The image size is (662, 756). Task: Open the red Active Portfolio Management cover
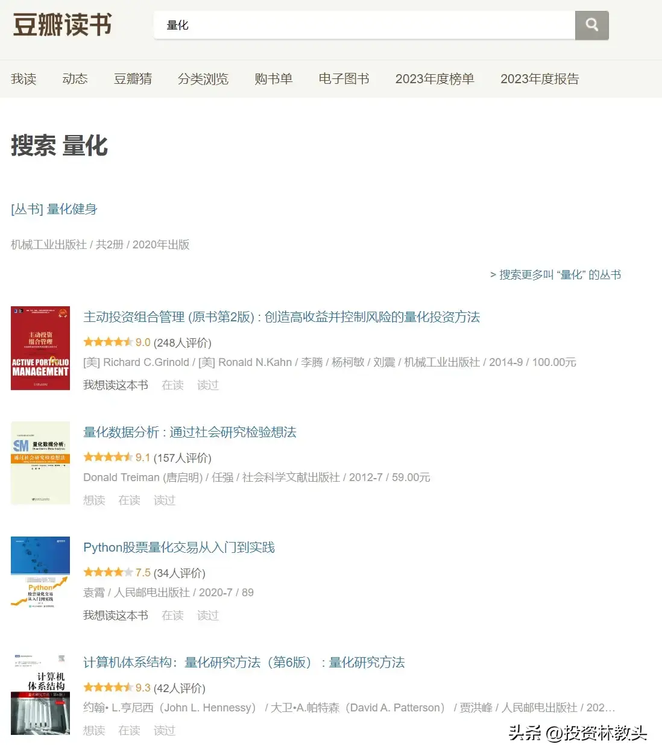(40, 348)
